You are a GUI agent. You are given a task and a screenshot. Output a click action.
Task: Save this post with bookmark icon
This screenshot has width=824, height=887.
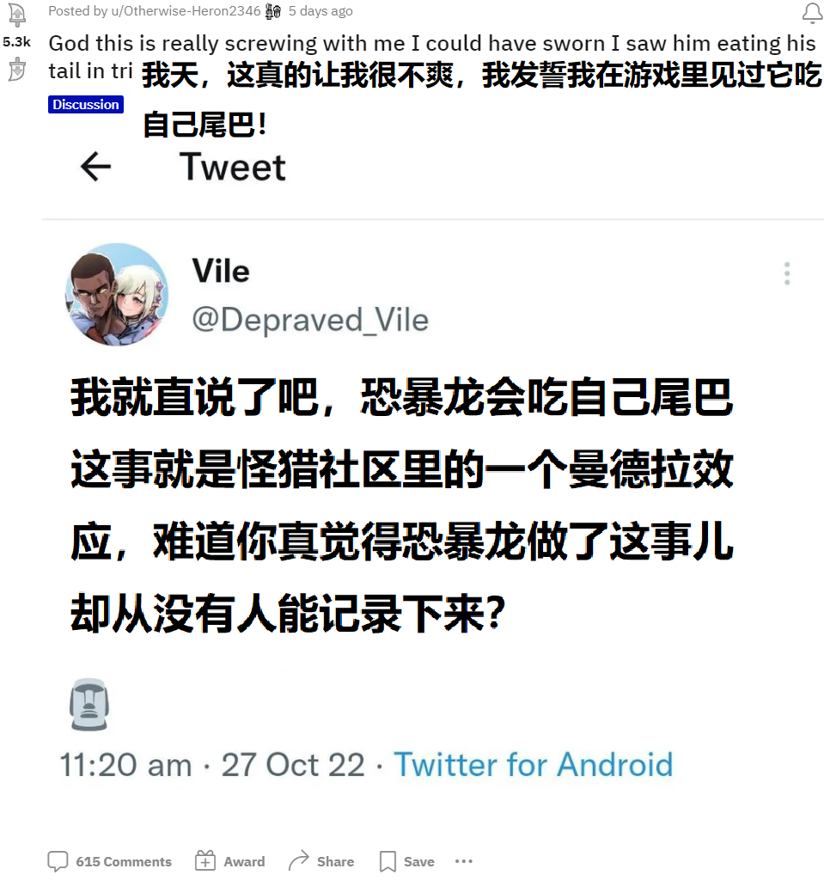[x=407, y=861]
